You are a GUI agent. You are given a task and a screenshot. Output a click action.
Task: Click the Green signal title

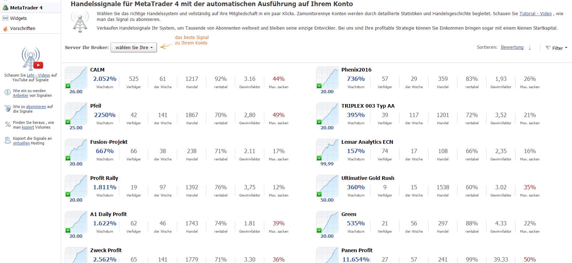[349, 214]
